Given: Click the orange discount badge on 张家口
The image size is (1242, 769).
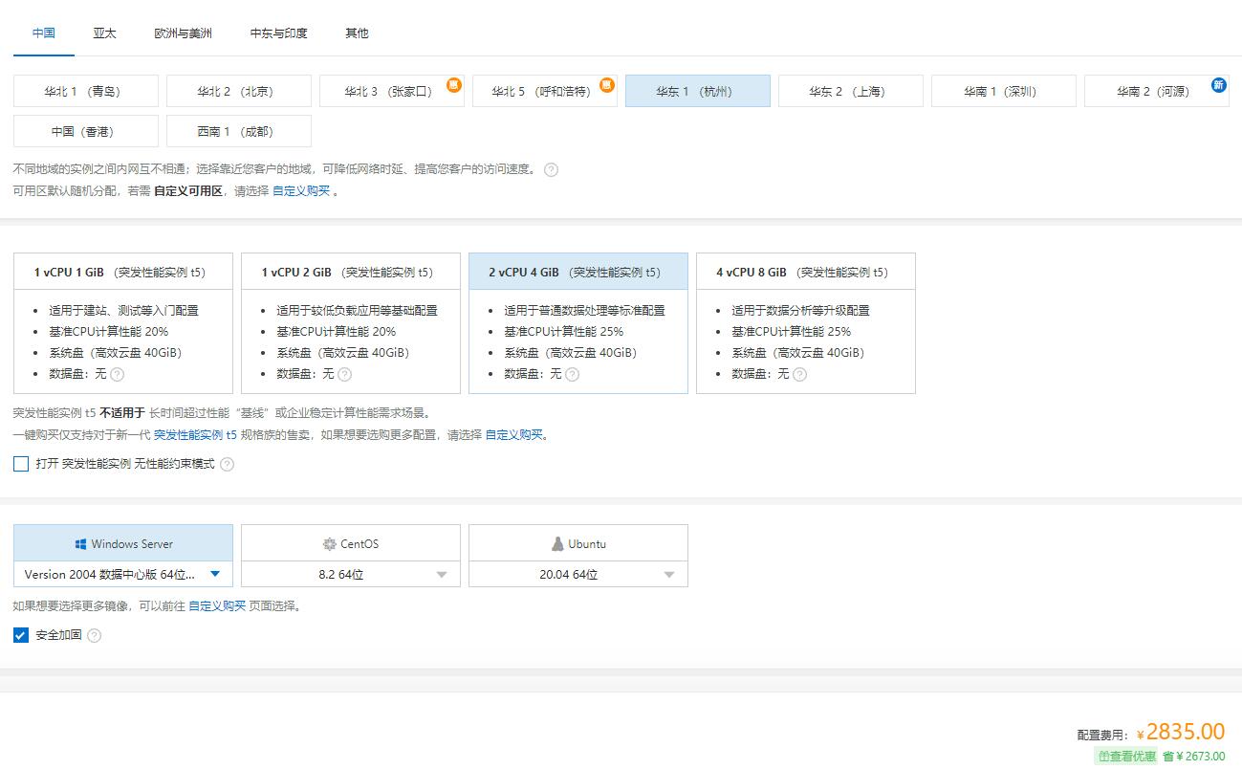Looking at the screenshot, I should coord(453,84).
